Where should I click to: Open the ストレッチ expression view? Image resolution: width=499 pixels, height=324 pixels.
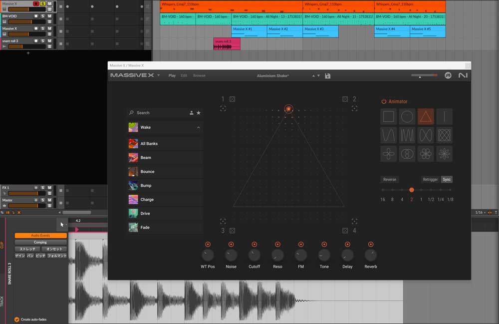(x=27, y=249)
